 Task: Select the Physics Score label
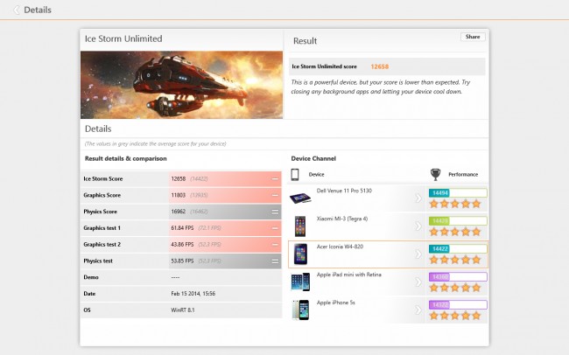point(100,212)
